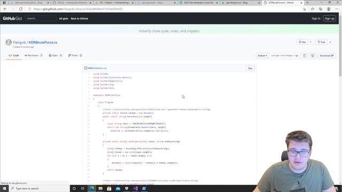The height and width of the screenshot is (192, 342).
Task: Open the All gists link
Action: [x=64, y=19]
